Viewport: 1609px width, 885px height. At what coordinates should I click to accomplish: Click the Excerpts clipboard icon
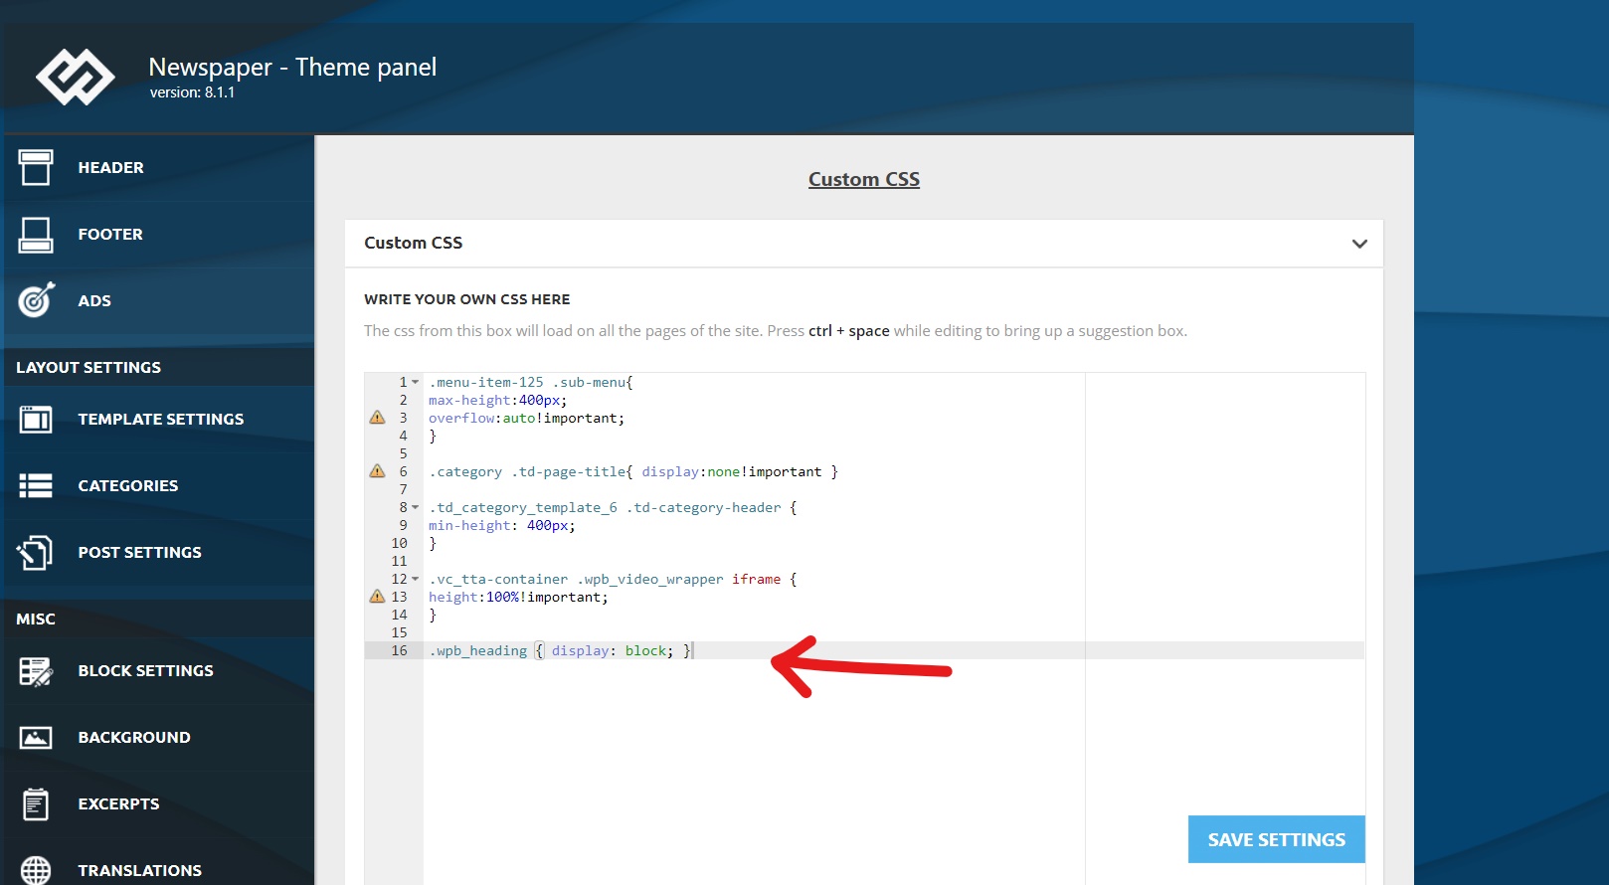tap(36, 803)
